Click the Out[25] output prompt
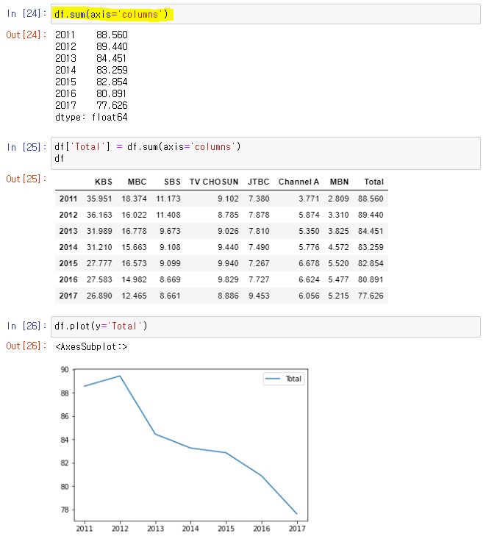This screenshot has width=486, height=539. click(x=26, y=179)
